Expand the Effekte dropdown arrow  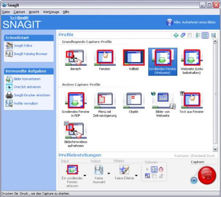(x=136, y=175)
